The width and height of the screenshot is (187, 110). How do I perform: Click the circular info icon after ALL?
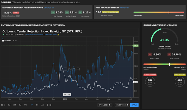pyautogui.click(x=50, y=105)
